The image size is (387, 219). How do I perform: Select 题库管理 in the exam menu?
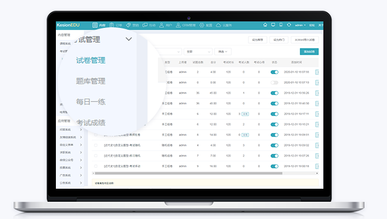(x=90, y=81)
